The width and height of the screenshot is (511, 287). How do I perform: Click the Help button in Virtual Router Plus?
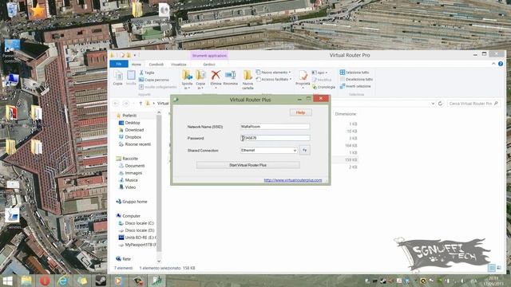pos(300,112)
